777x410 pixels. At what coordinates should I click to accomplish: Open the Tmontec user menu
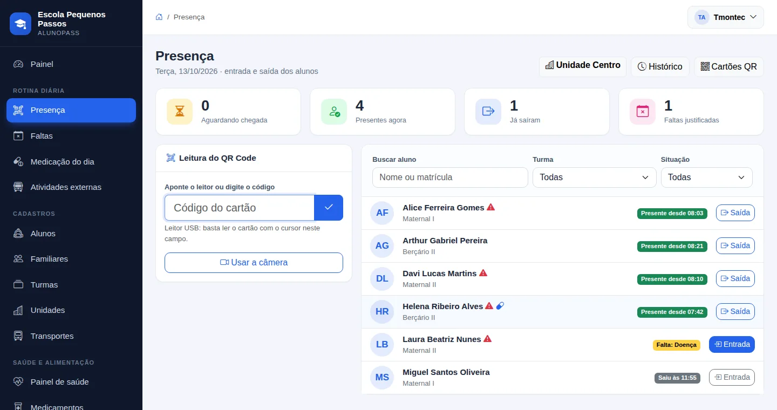725,17
